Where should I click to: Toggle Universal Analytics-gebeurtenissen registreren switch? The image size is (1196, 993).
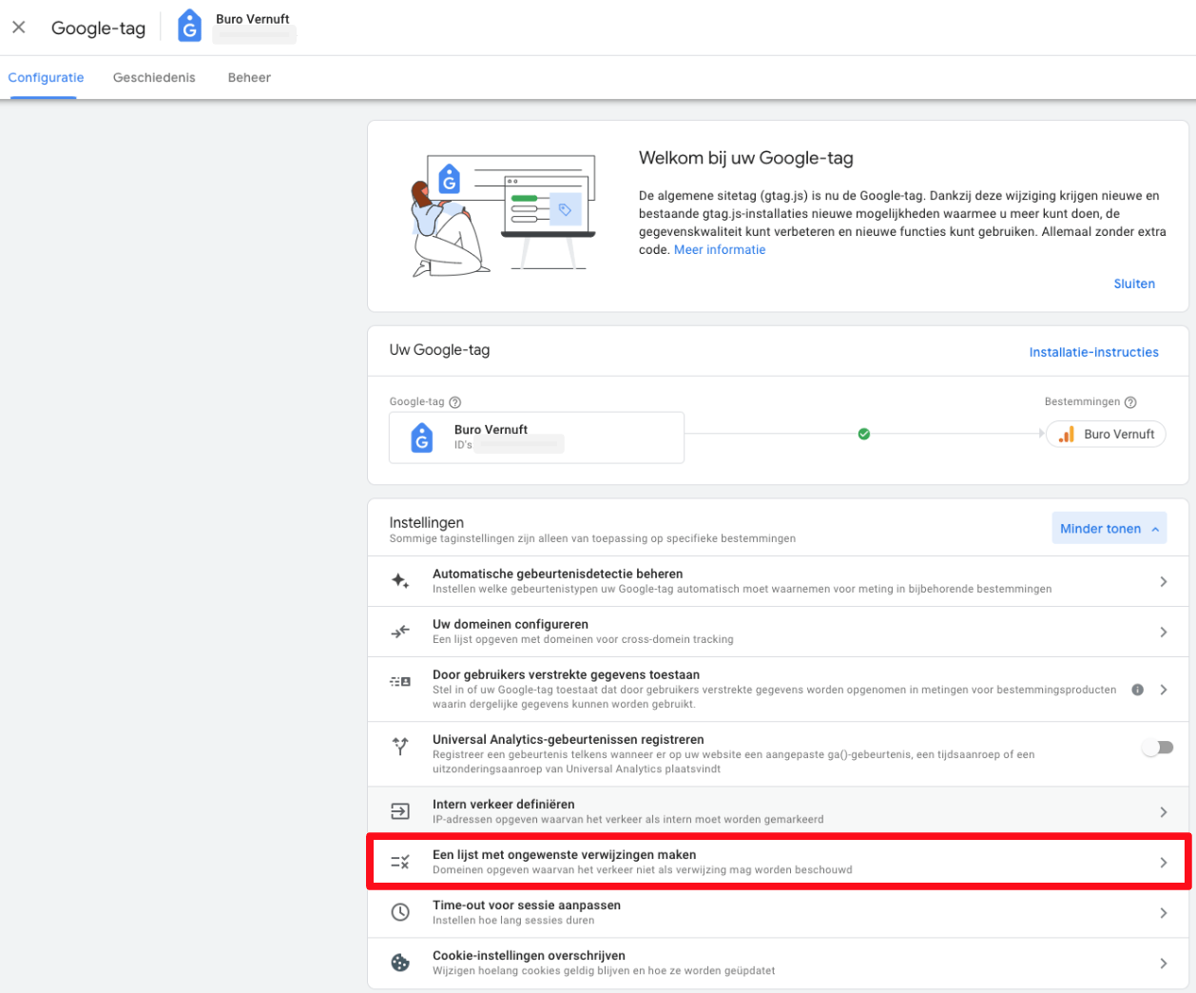pyautogui.click(x=1158, y=748)
